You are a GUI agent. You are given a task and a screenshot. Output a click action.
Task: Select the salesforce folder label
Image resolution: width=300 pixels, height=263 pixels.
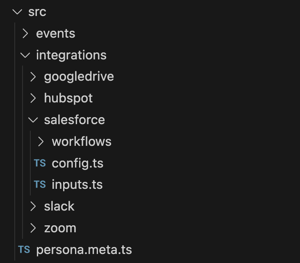(x=75, y=120)
